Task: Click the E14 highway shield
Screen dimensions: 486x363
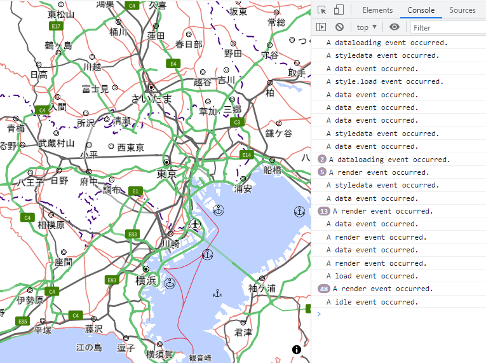Action: pos(246,155)
